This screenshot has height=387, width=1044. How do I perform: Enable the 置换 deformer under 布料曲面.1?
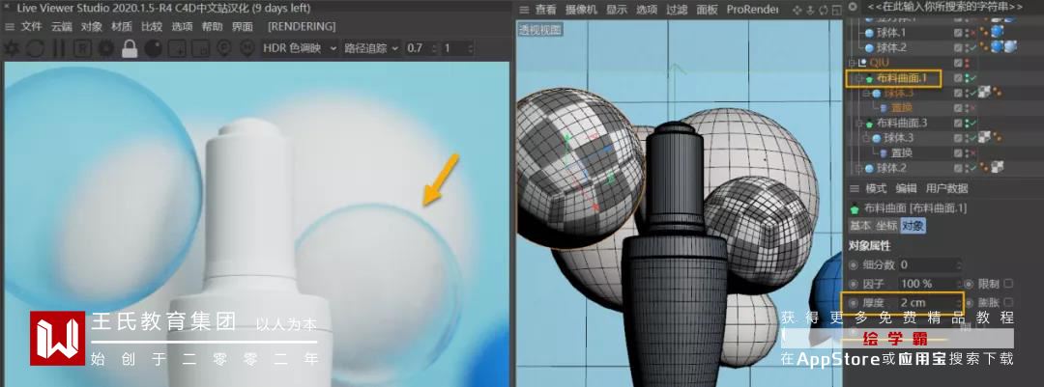click(x=972, y=108)
